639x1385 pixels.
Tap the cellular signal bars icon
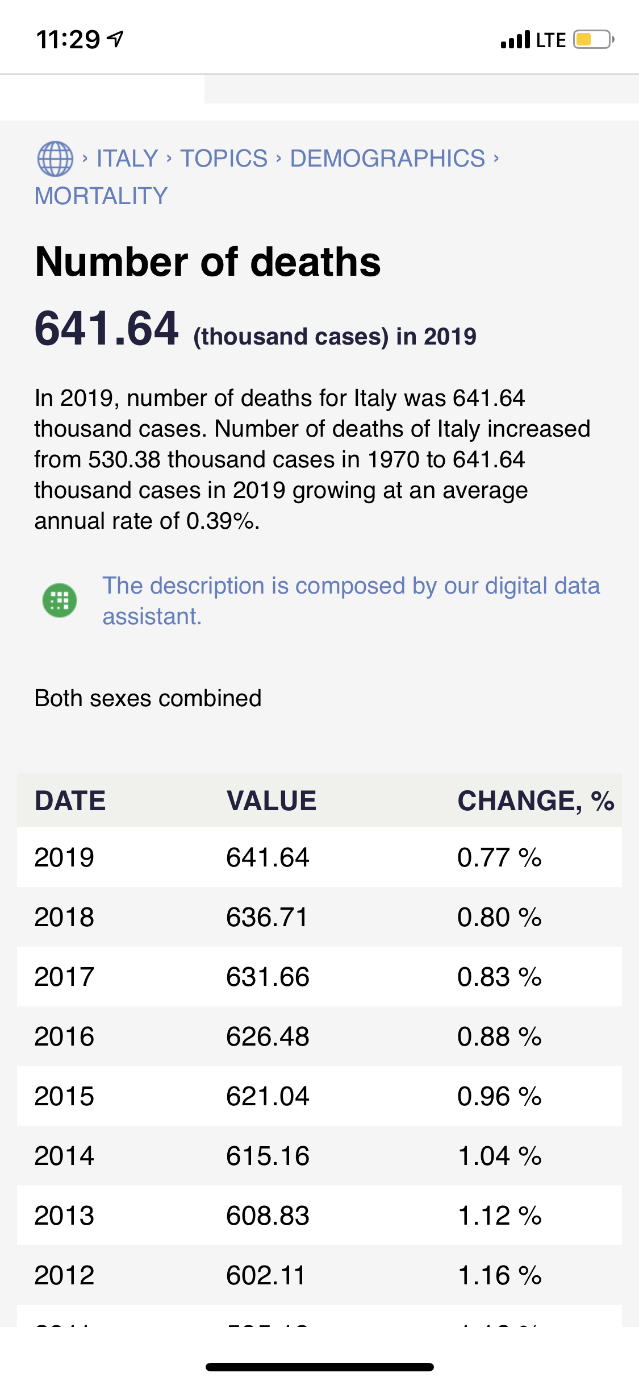coord(515,40)
